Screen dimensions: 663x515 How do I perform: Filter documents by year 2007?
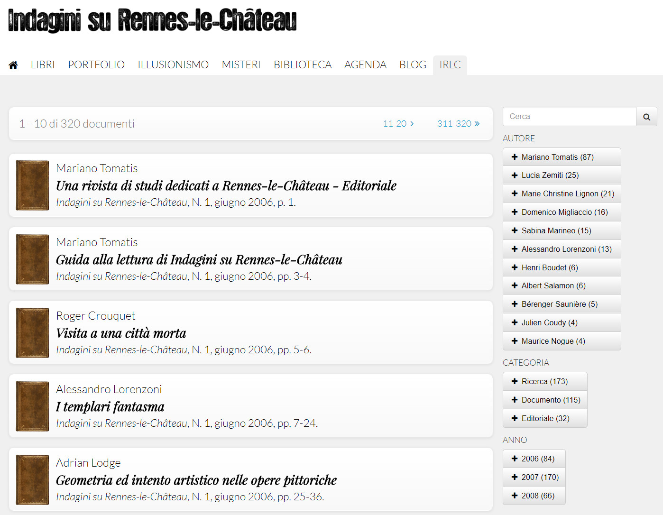coord(534,477)
